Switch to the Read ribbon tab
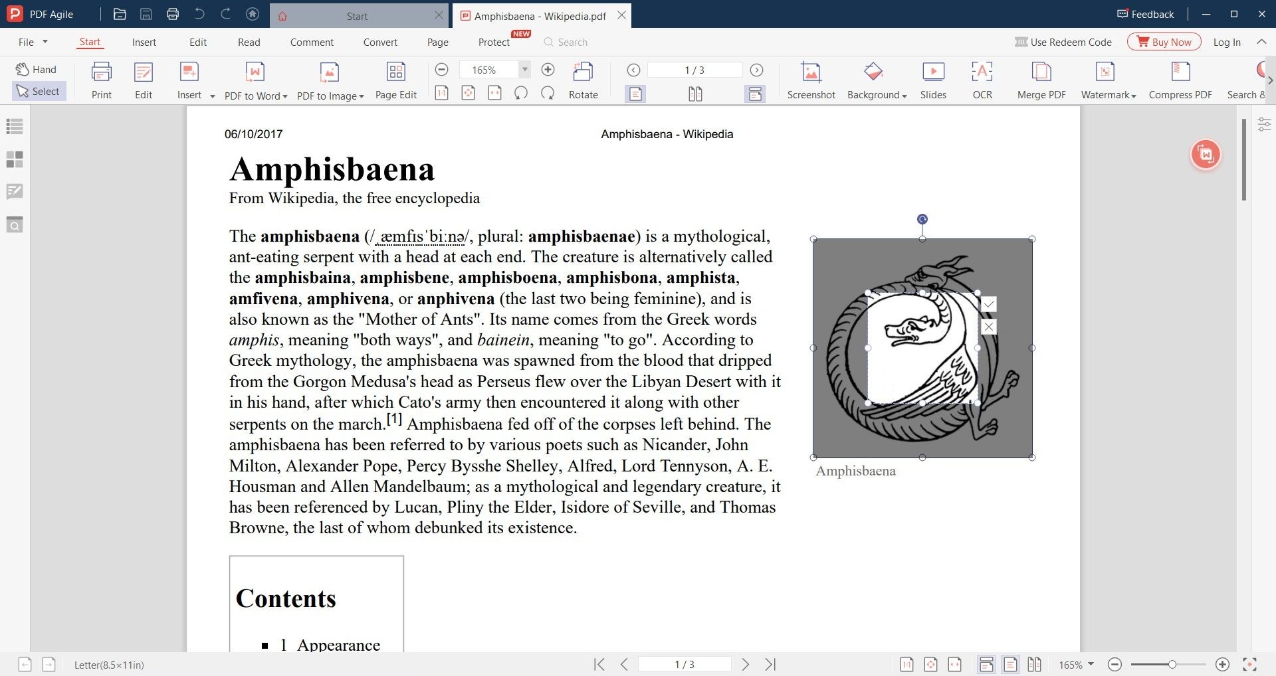This screenshot has width=1276, height=676. pyautogui.click(x=249, y=42)
